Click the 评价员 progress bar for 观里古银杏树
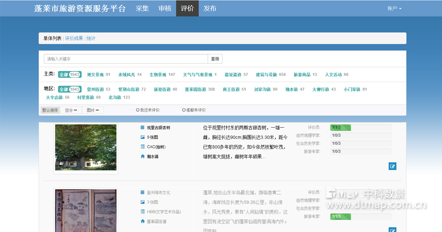Image resolution: width=442 pixels, height=232 pixels. click(x=360, y=128)
